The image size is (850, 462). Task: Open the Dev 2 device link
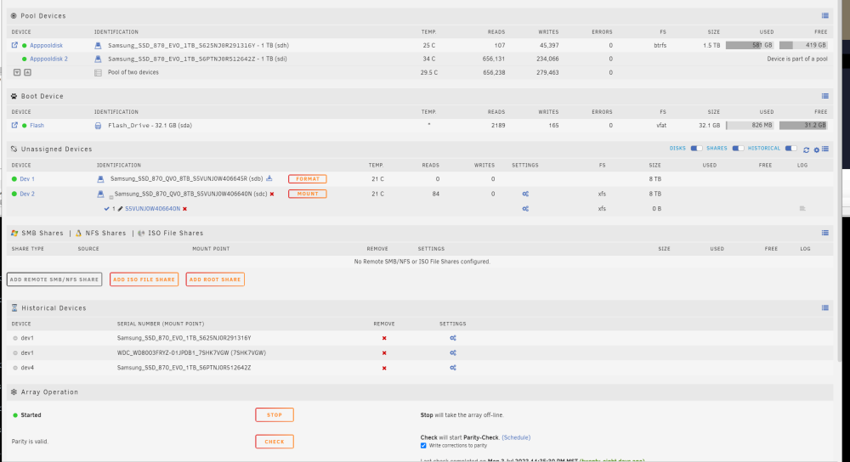(27, 194)
